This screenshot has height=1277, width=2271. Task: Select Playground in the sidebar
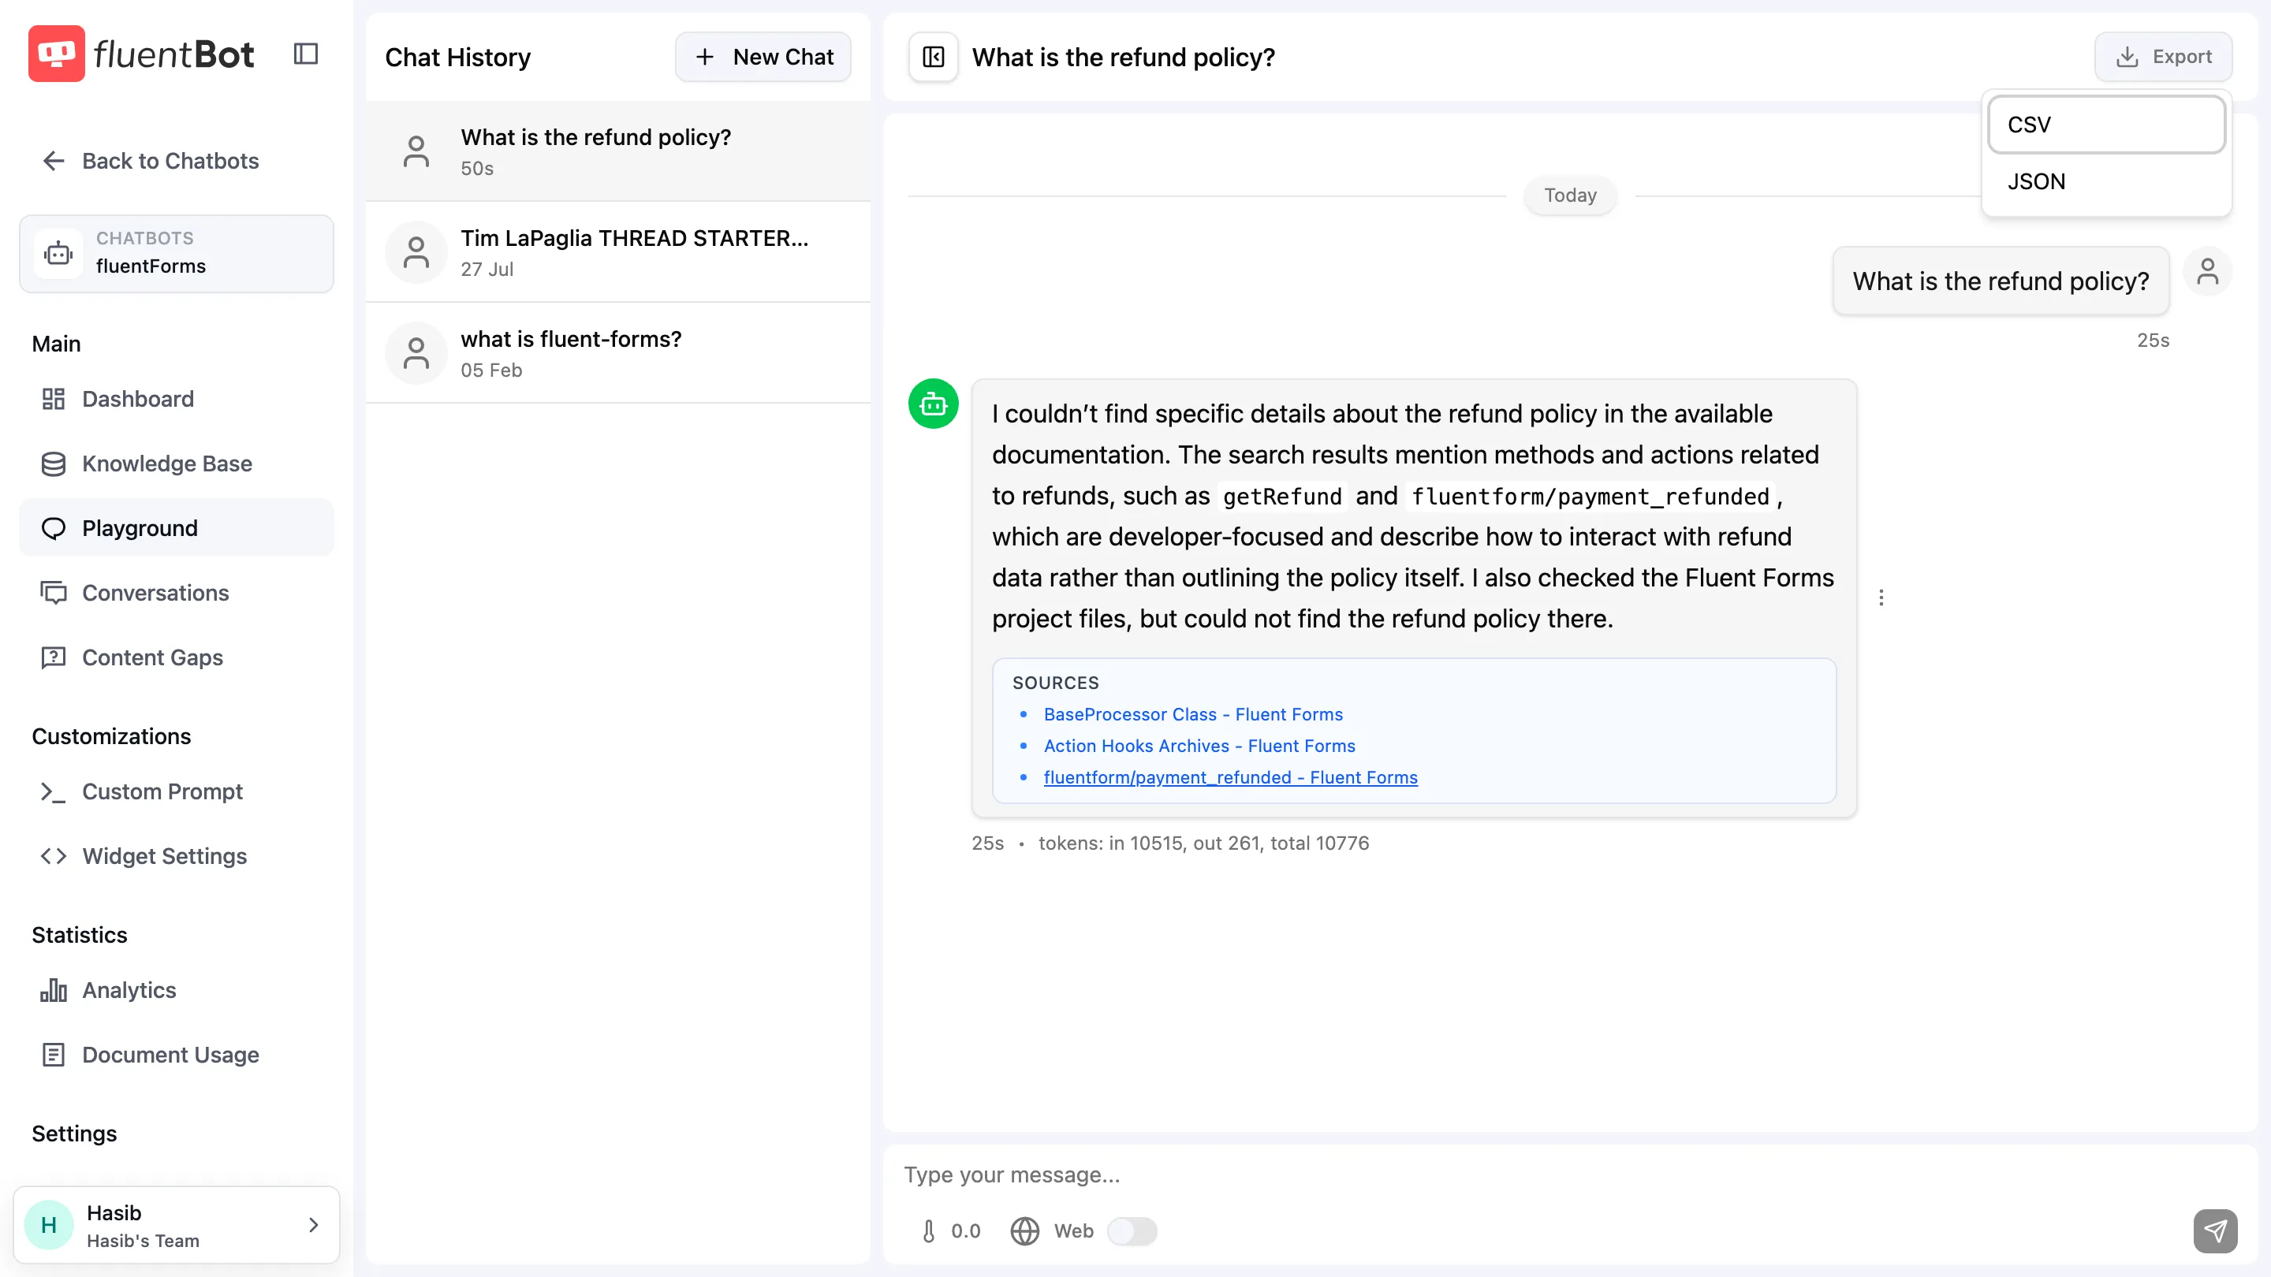tap(177, 528)
